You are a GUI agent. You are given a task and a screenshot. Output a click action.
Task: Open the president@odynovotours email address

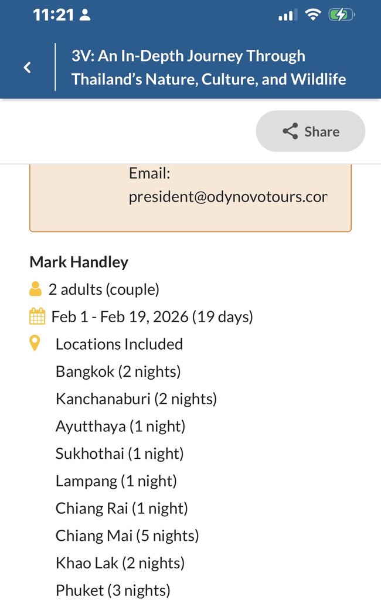click(x=227, y=197)
